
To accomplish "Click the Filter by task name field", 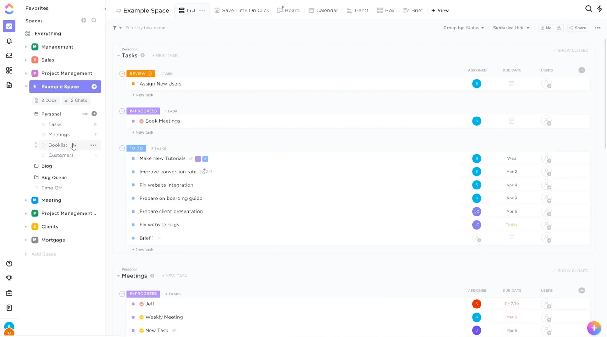I will [147, 28].
